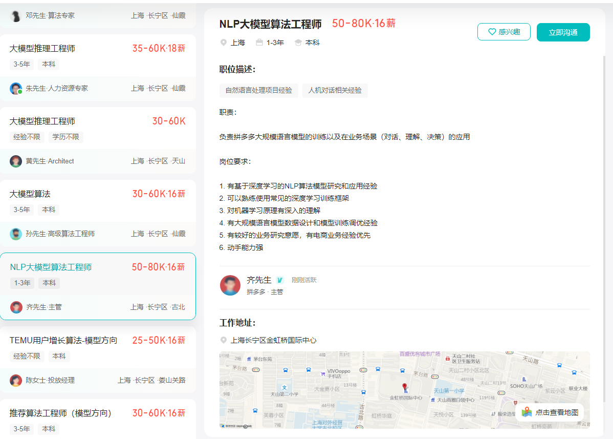
Task: Click the 人机对话相关经验 tag
Action: (x=335, y=90)
